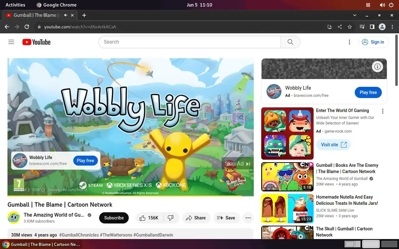Viewport: 399px width, 249px height.
Task: Open Wobbly Life ad logo in sidebar
Action: (x=274, y=92)
